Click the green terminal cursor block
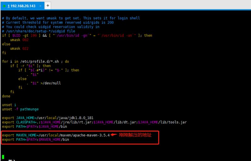Screen dimensions: 251x161 pyautogui.click(x=3, y=157)
